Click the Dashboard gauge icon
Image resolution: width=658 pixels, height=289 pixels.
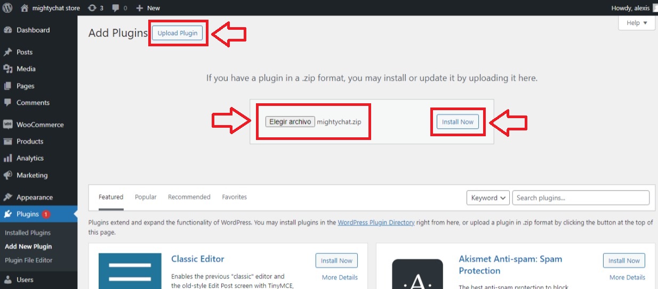click(x=8, y=30)
